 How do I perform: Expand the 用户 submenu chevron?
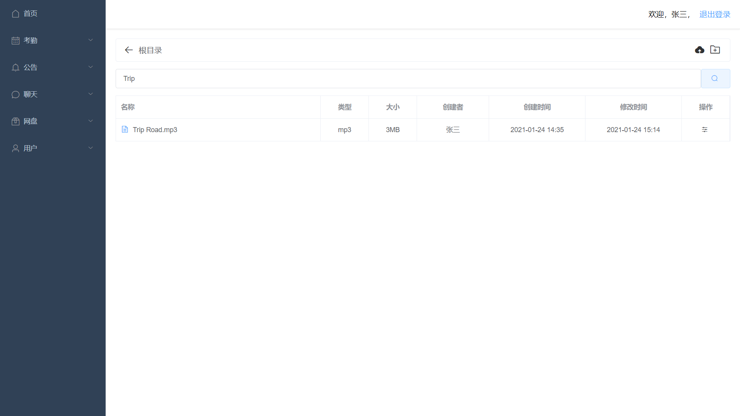[x=91, y=148]
